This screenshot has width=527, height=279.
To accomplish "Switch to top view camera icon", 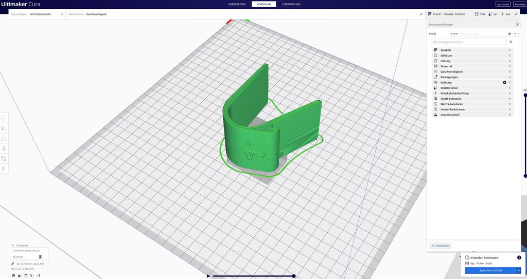I will pos(26,275).
